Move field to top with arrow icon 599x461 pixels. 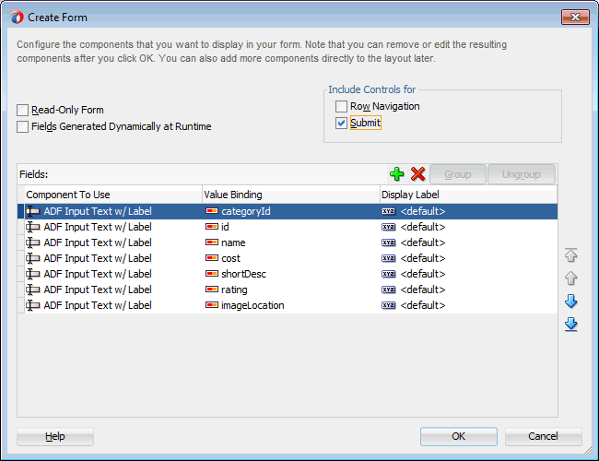571,255
